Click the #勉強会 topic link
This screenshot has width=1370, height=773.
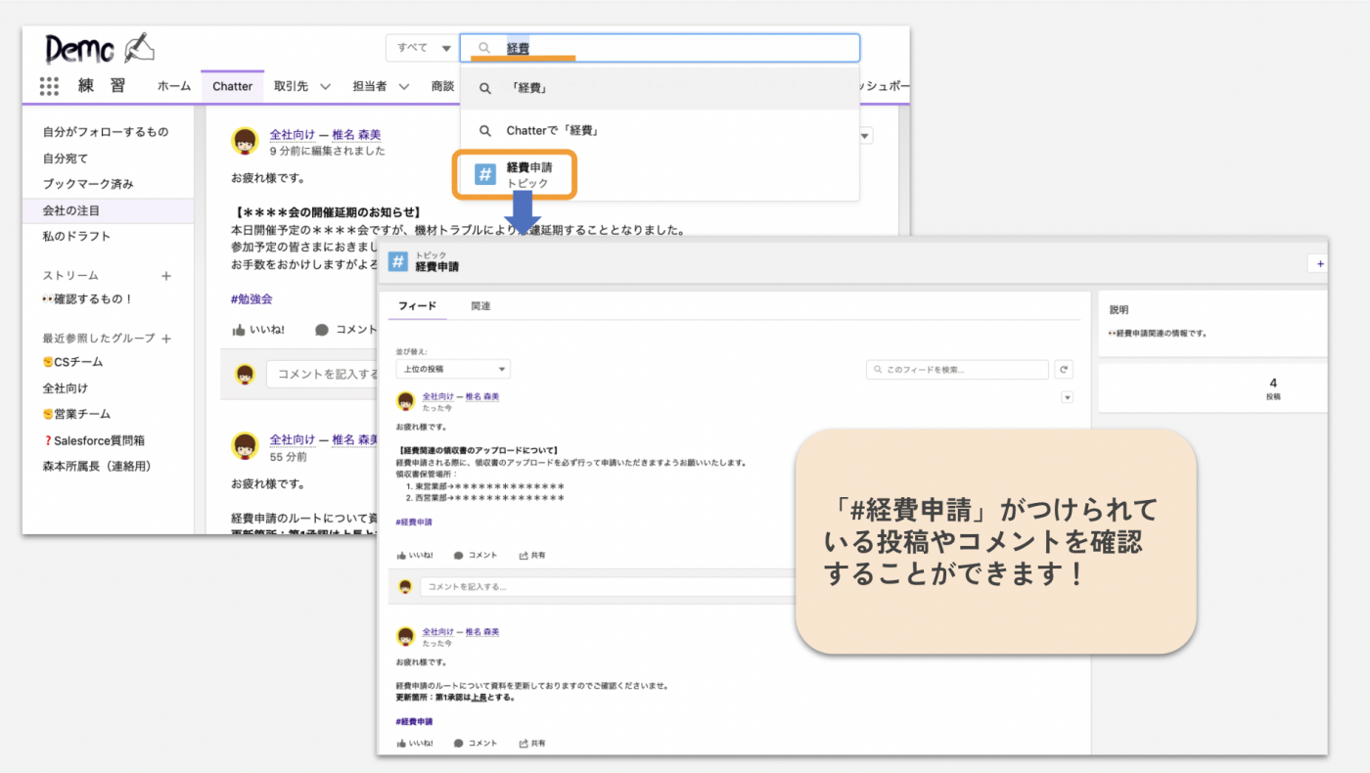(251, 298)
